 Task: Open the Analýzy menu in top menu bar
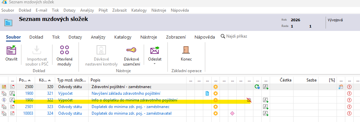point(87,10)
